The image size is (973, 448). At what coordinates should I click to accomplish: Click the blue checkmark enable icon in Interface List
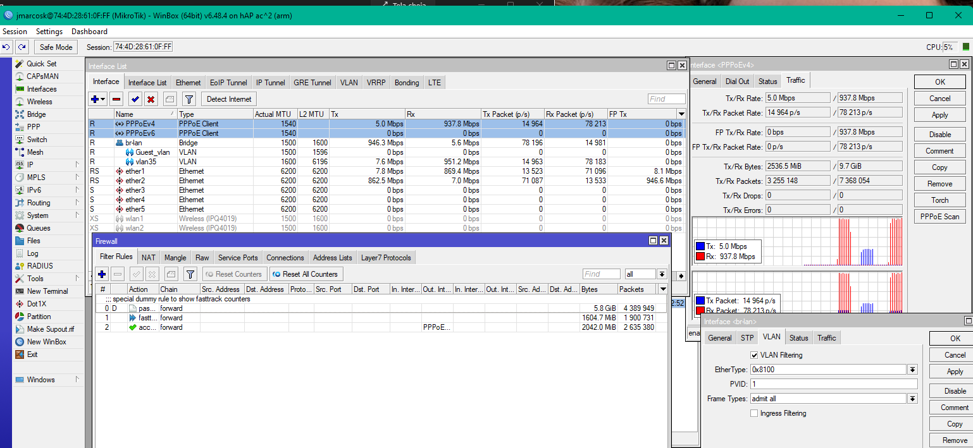click(135, 99)
